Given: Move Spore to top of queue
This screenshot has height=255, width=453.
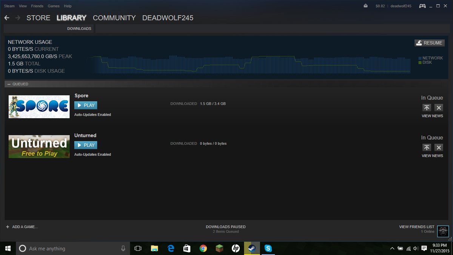Looking at the screenshot, I should 426,108.
